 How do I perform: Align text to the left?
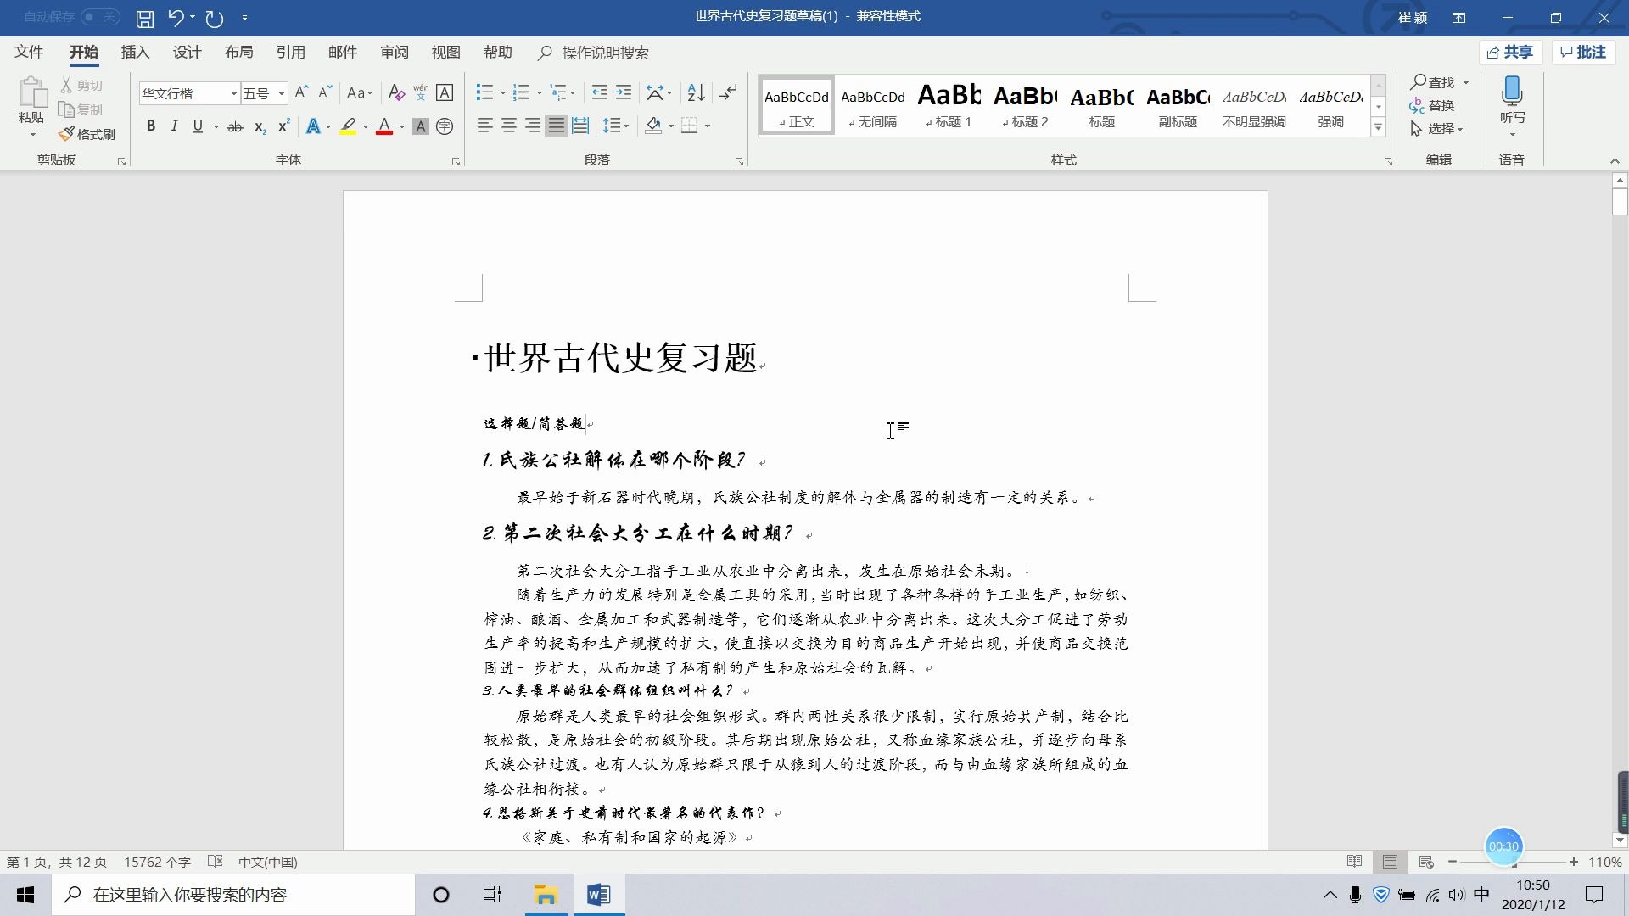tap(484, 126)
